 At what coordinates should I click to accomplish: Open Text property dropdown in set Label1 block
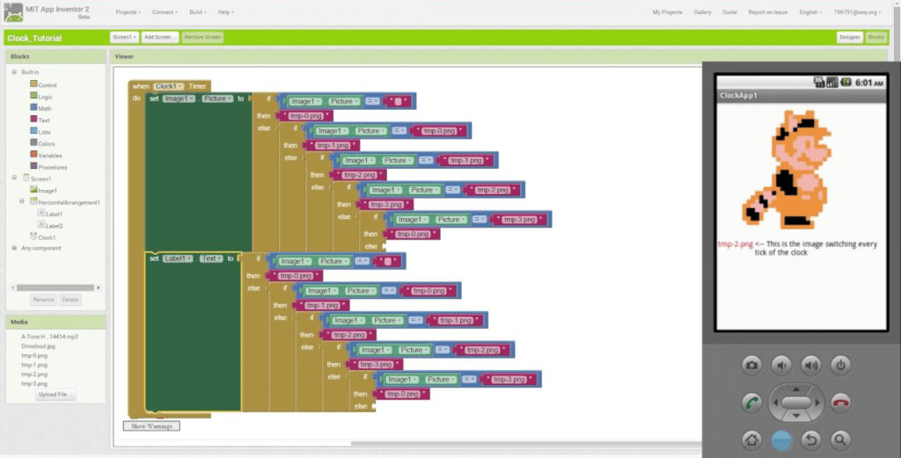[x=211, y=258]
